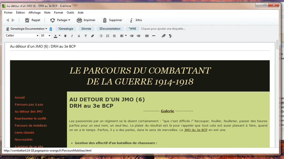Show note Infos

tap(136, 20)
